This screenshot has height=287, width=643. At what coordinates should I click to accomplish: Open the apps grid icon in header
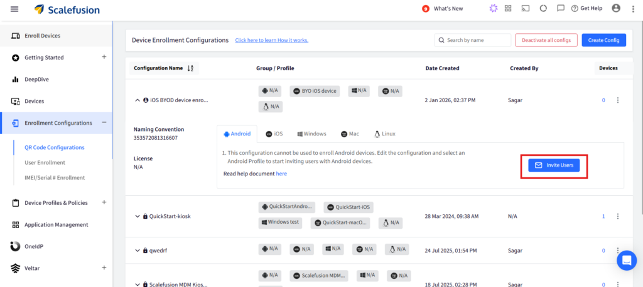click(x=508, y=8)
